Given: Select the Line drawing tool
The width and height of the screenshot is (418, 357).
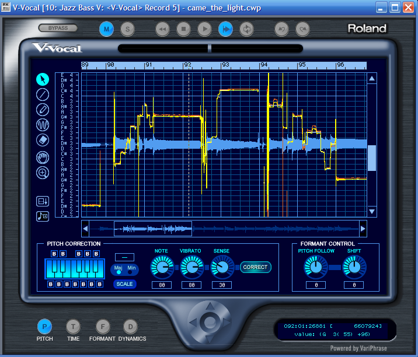Looking at the screenshot, I should pos(43,94).
